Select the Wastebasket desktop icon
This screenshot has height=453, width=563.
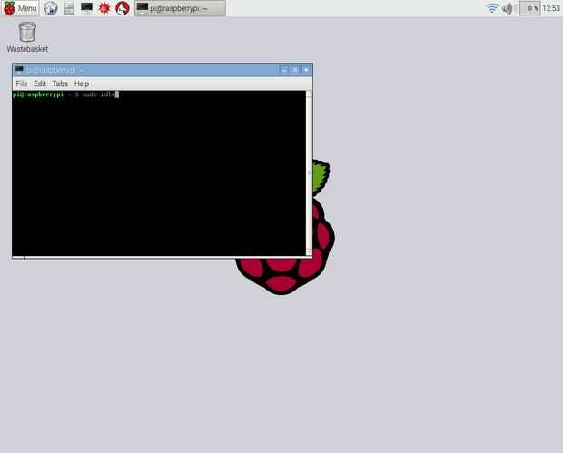(27, 37)
